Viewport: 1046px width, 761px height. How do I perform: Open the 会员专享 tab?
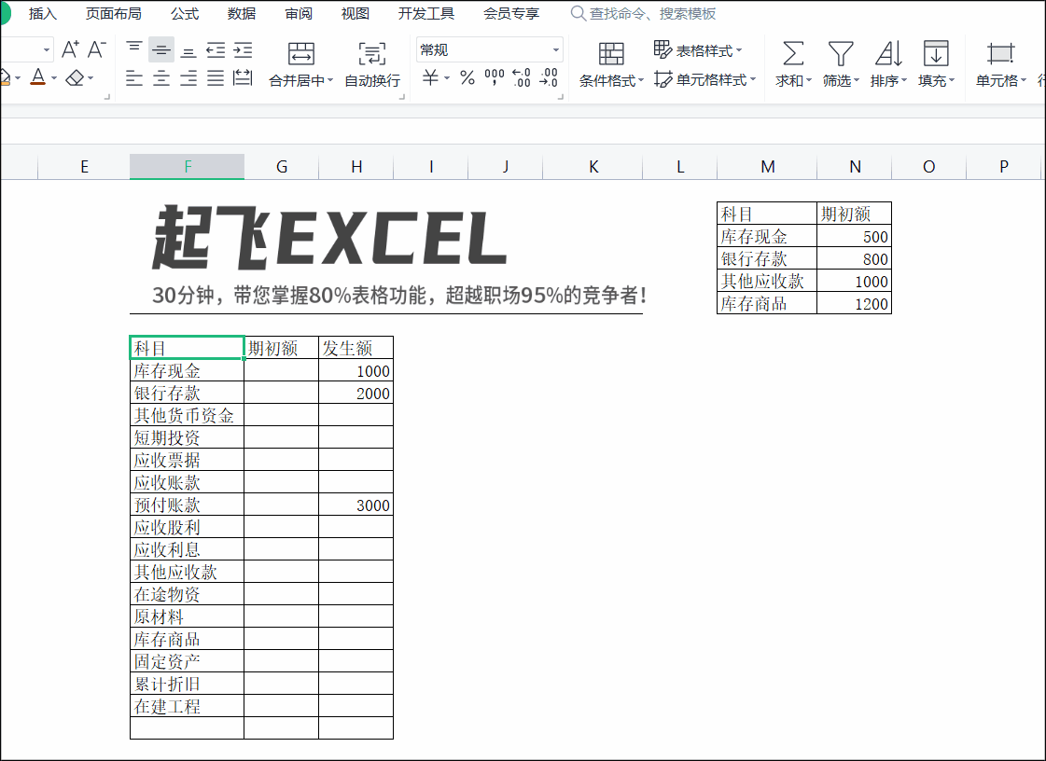[x=511, y=13]
